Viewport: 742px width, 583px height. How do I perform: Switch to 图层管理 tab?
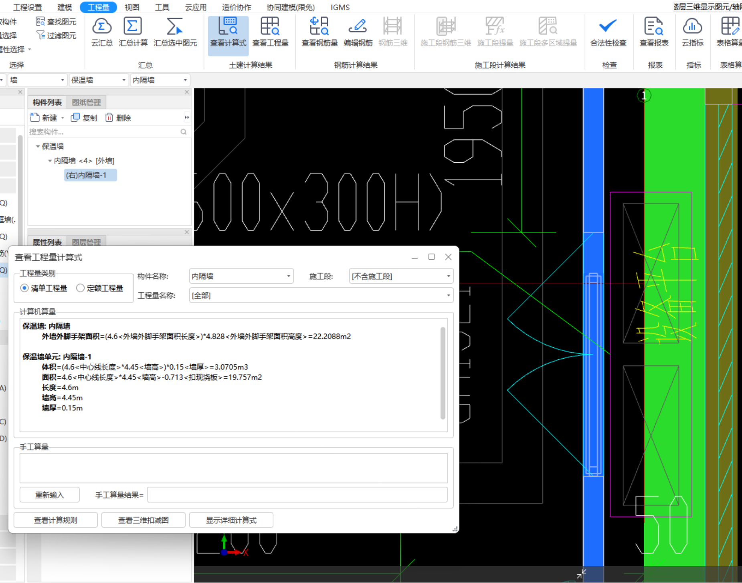86,242
